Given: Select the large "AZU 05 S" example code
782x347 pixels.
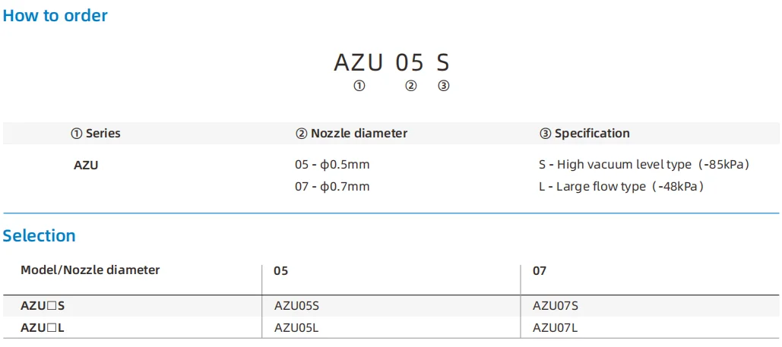Looking at the screenshot, I should click(391, 62).
